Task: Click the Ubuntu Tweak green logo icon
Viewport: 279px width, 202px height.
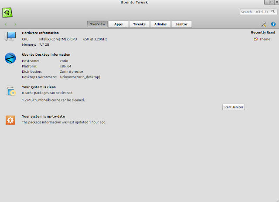Action: pyautogui.click(x=7, y=13)
